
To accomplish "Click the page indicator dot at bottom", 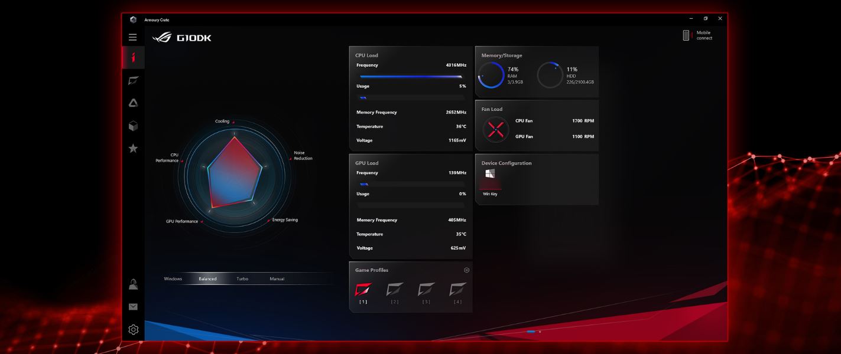I will [540, 332].
